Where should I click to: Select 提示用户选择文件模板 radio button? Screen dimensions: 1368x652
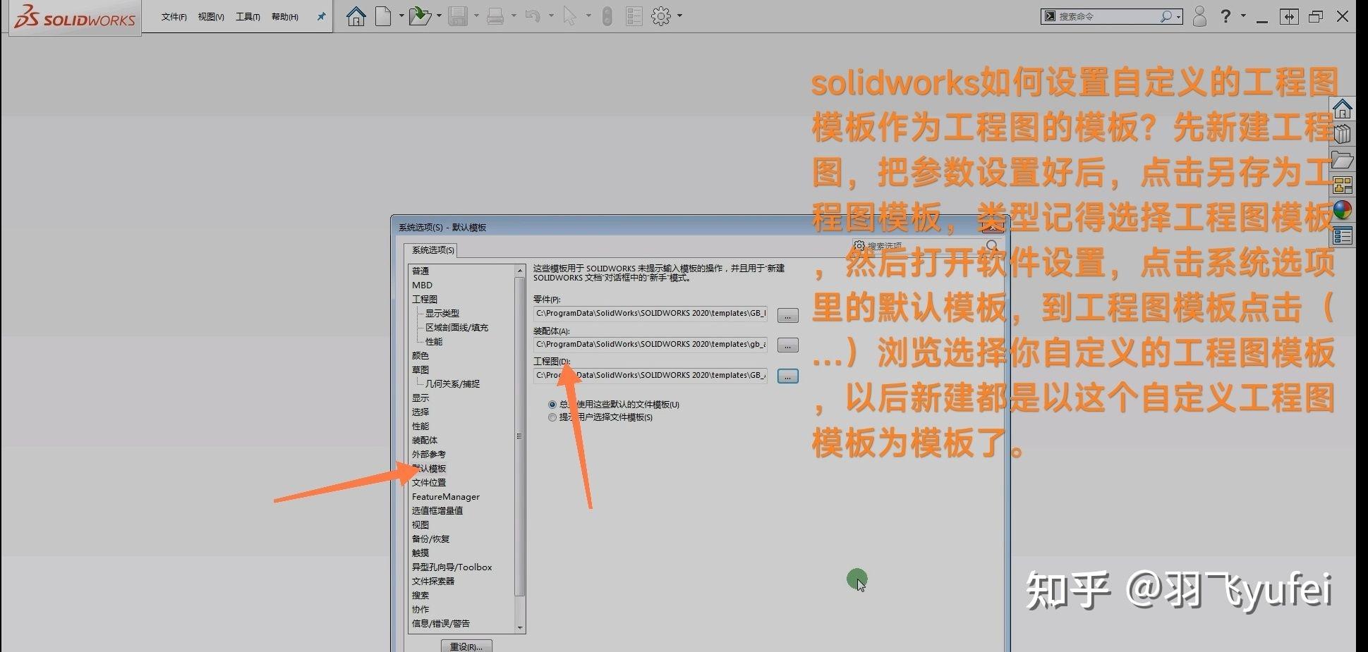[x=552, y=417]
